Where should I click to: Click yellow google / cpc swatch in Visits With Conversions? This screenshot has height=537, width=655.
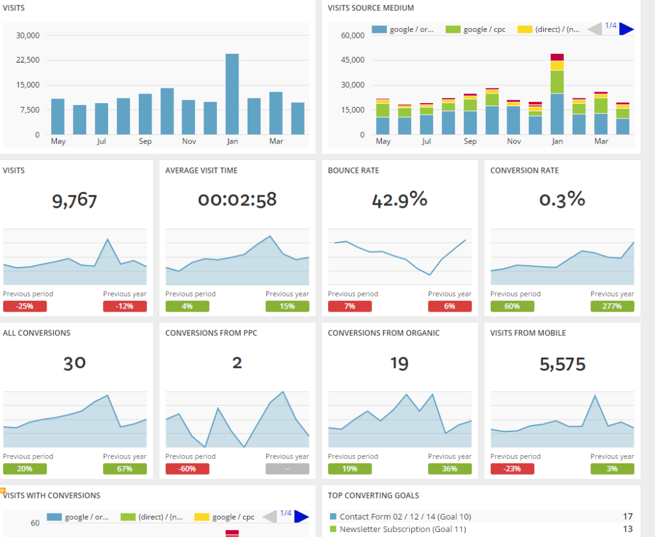click(202, 517)
